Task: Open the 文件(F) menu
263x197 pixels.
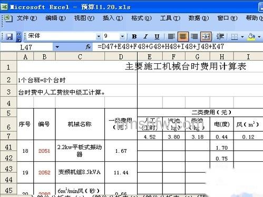Action: click(27, 18)
